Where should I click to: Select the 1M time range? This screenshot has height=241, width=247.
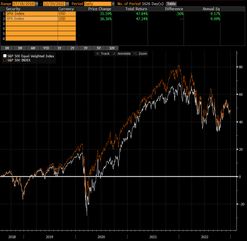[x=7, y=48]
